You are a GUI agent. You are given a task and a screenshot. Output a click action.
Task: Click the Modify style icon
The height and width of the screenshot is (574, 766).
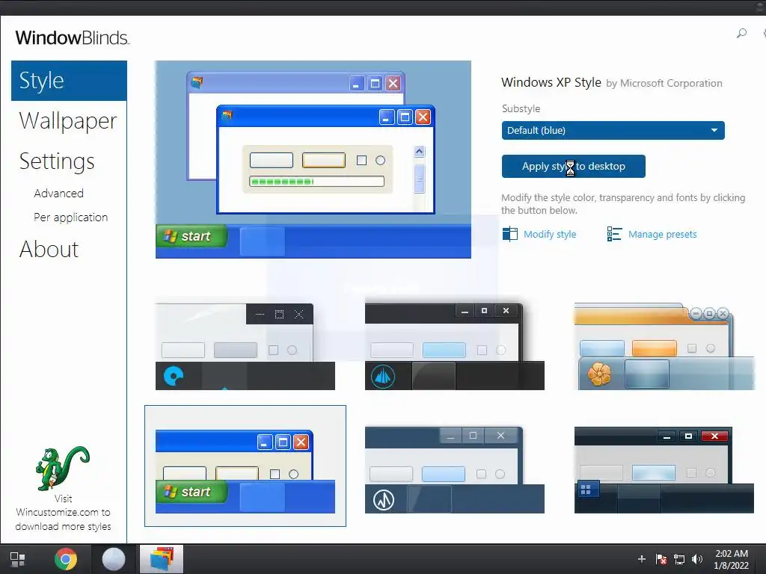pyautogui.click(x=509, y=234)
